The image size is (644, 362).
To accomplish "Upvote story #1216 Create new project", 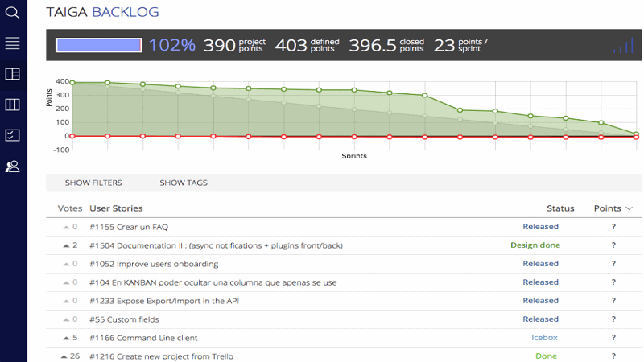I will (64, 356).
